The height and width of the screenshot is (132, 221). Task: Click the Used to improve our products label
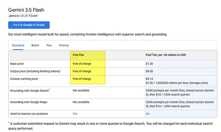point(29,114)
